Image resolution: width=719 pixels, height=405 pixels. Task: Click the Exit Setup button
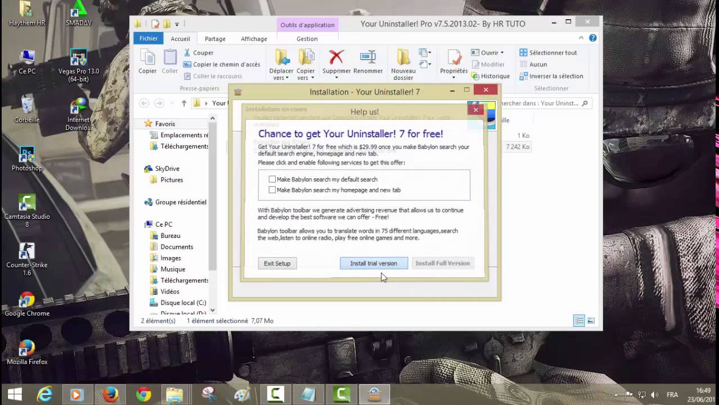[x=277, y=263]
